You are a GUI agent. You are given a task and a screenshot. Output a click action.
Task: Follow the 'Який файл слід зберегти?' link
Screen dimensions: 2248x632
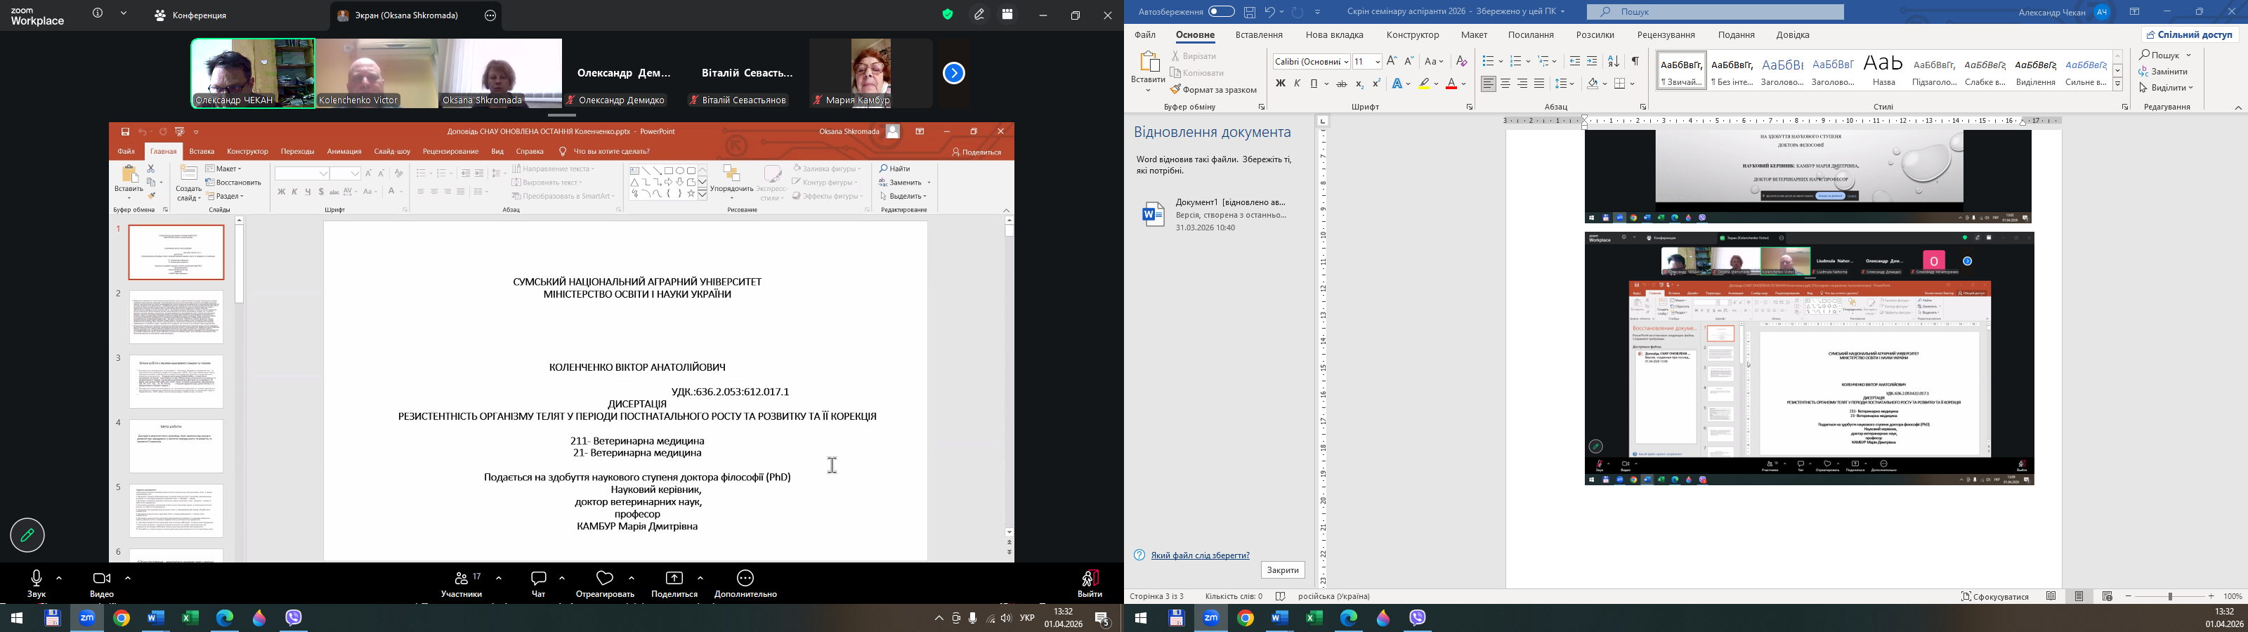pyautogui.click(x=1200, y=555)
